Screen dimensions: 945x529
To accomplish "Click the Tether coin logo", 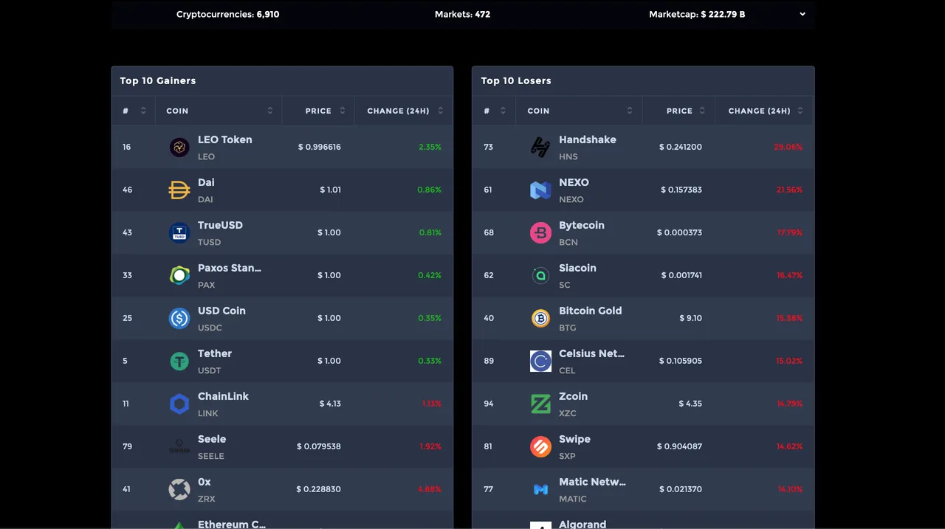I will 179,361.
